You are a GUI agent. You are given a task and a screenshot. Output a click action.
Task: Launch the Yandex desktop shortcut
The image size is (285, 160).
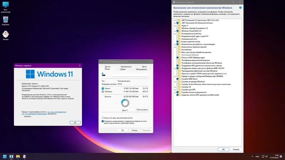5,34
